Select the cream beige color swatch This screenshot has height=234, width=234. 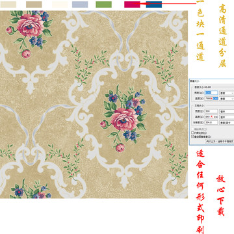pyautogui.click(x=8, y=5)
